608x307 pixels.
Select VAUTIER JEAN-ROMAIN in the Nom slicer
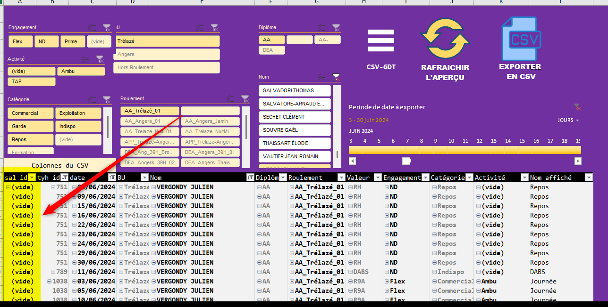295,156
